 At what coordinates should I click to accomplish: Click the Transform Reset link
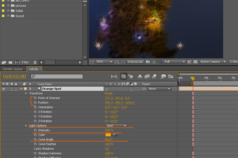pyautogui.click(x=108, y=94)
